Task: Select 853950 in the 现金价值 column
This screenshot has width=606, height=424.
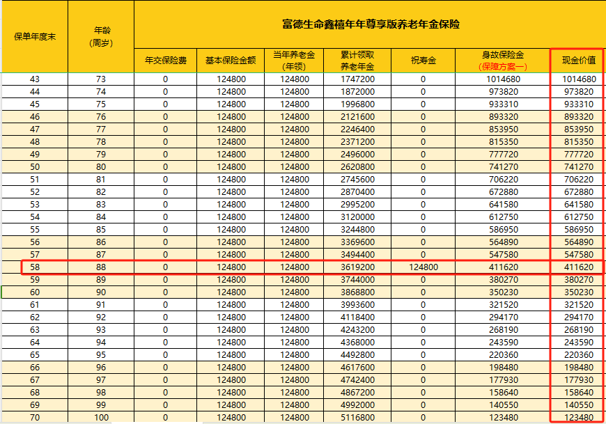Action: 578,129
